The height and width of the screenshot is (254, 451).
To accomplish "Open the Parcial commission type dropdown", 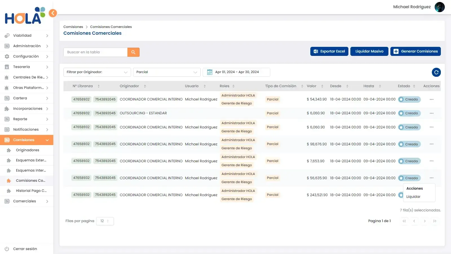I will [x=167, y=72].
